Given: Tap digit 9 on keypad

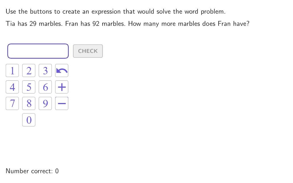Looking at the screenshot, I should tap(45, 103).
